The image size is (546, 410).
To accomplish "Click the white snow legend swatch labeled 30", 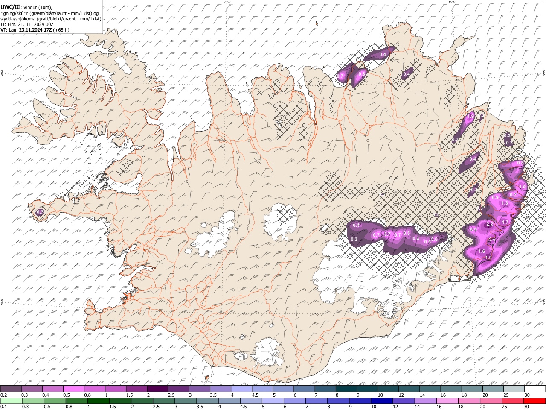I will [535, 389].
